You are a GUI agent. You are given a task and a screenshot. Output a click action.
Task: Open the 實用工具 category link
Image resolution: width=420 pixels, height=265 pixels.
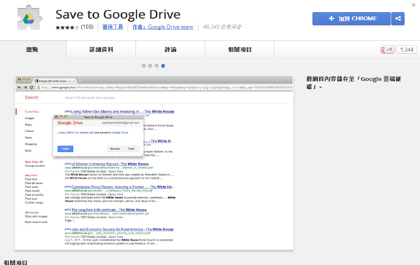pos(113,27)
